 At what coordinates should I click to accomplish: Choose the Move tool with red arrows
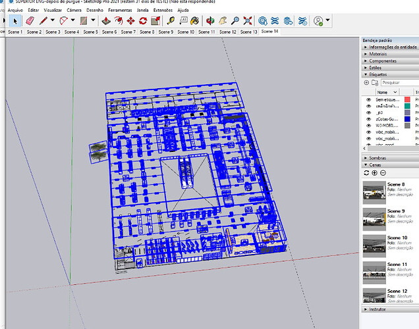click(x=130, y=21)
